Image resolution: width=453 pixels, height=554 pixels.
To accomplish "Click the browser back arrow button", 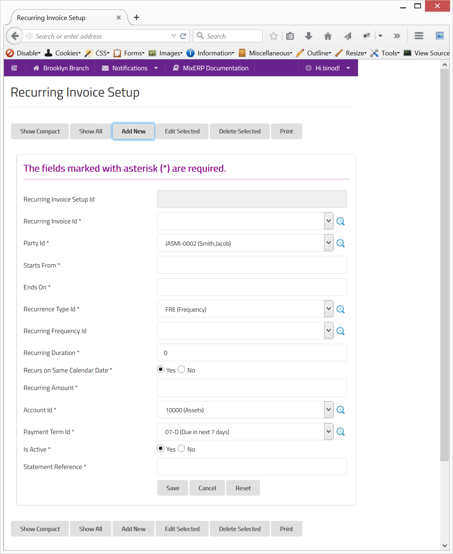I will (x=15, y=36).
